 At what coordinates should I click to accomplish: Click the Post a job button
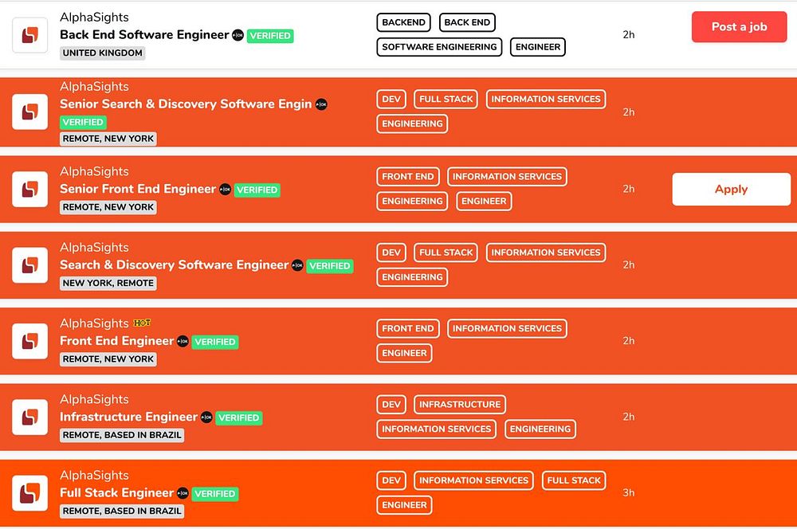click(x=739, y=27)
